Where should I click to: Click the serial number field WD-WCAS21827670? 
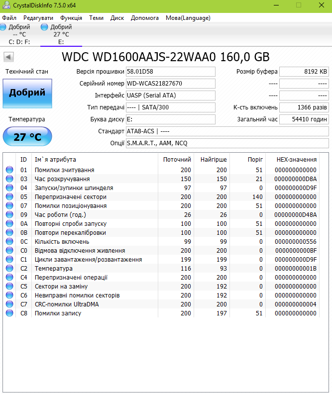(x=171, y=84)
